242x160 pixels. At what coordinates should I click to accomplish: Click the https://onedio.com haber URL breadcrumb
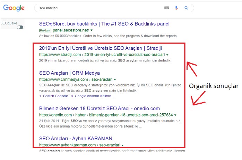pyautogui.click(x=106, y=115)
